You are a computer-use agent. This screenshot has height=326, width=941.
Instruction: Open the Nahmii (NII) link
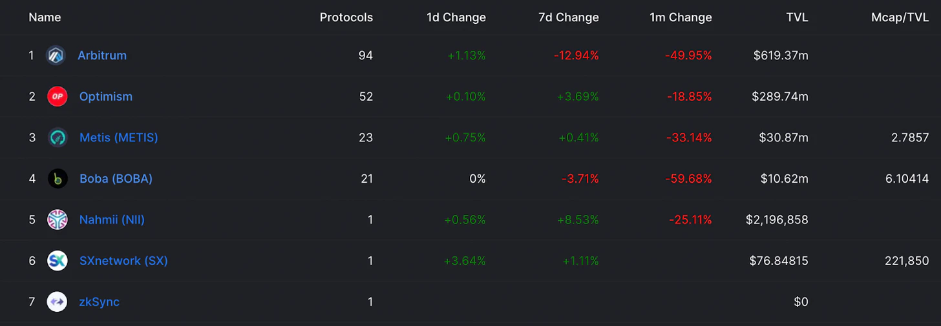tap(112, 220)
